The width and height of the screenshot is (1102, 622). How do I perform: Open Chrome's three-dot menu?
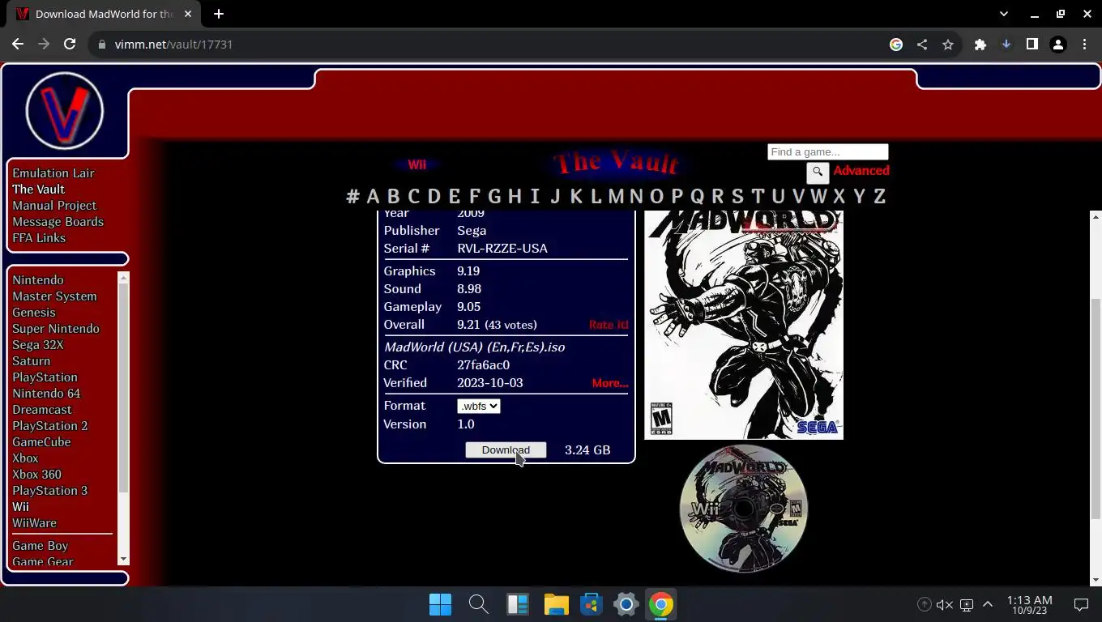tap(1084, 45)
